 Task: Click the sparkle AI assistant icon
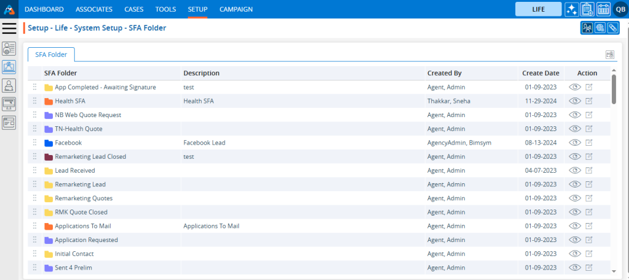tap(572, 9)
